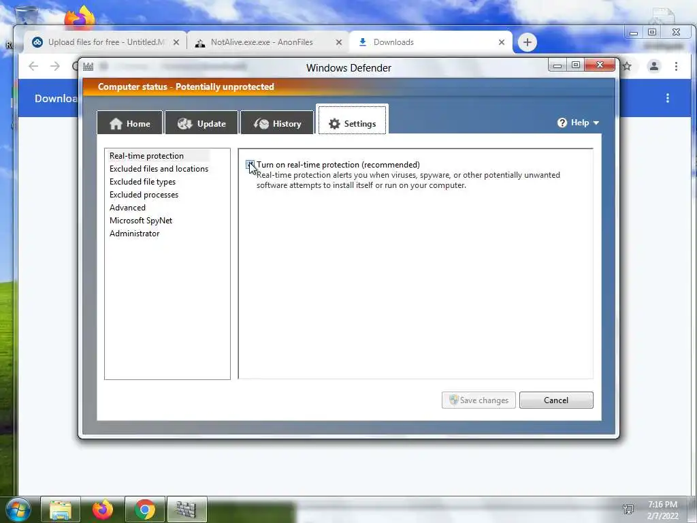The image size is (697, 523).
Task: Open Firefox from the taskbar
Action: click(102, 509)
